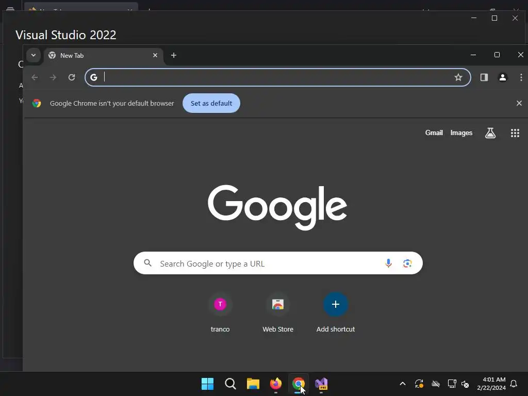Click Chrome taskbar icon
This screenshot has width=528, height=396.
click(299, 384)
